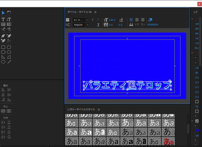
Task: Select the Line tool
Action: click(x=9, y=62)
